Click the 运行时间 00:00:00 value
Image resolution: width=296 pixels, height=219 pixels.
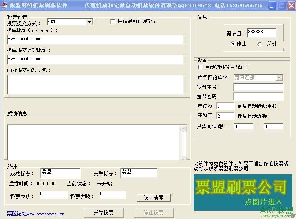pyautogui.click(x=45, y=184)
